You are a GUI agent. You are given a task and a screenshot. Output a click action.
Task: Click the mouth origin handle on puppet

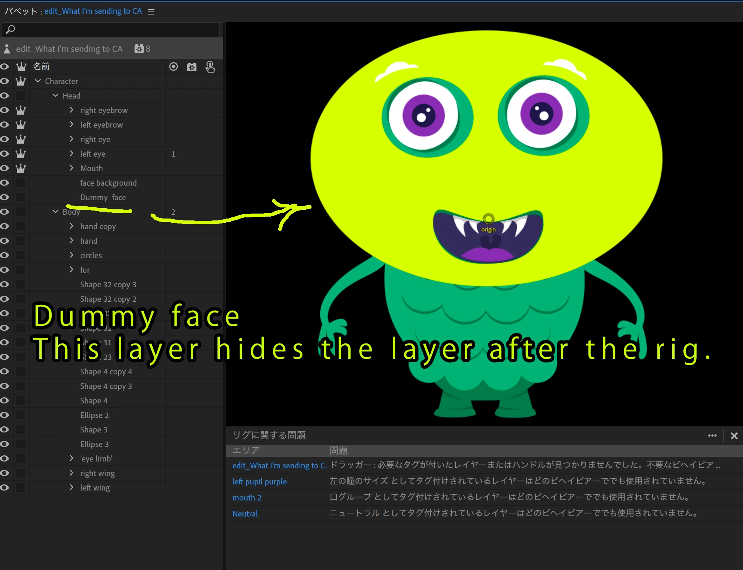point(488,219)
